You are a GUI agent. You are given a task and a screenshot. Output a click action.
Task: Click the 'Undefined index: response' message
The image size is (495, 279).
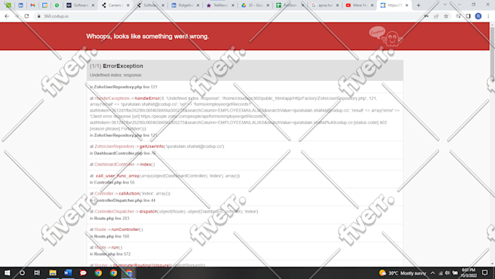pos(116,75)
